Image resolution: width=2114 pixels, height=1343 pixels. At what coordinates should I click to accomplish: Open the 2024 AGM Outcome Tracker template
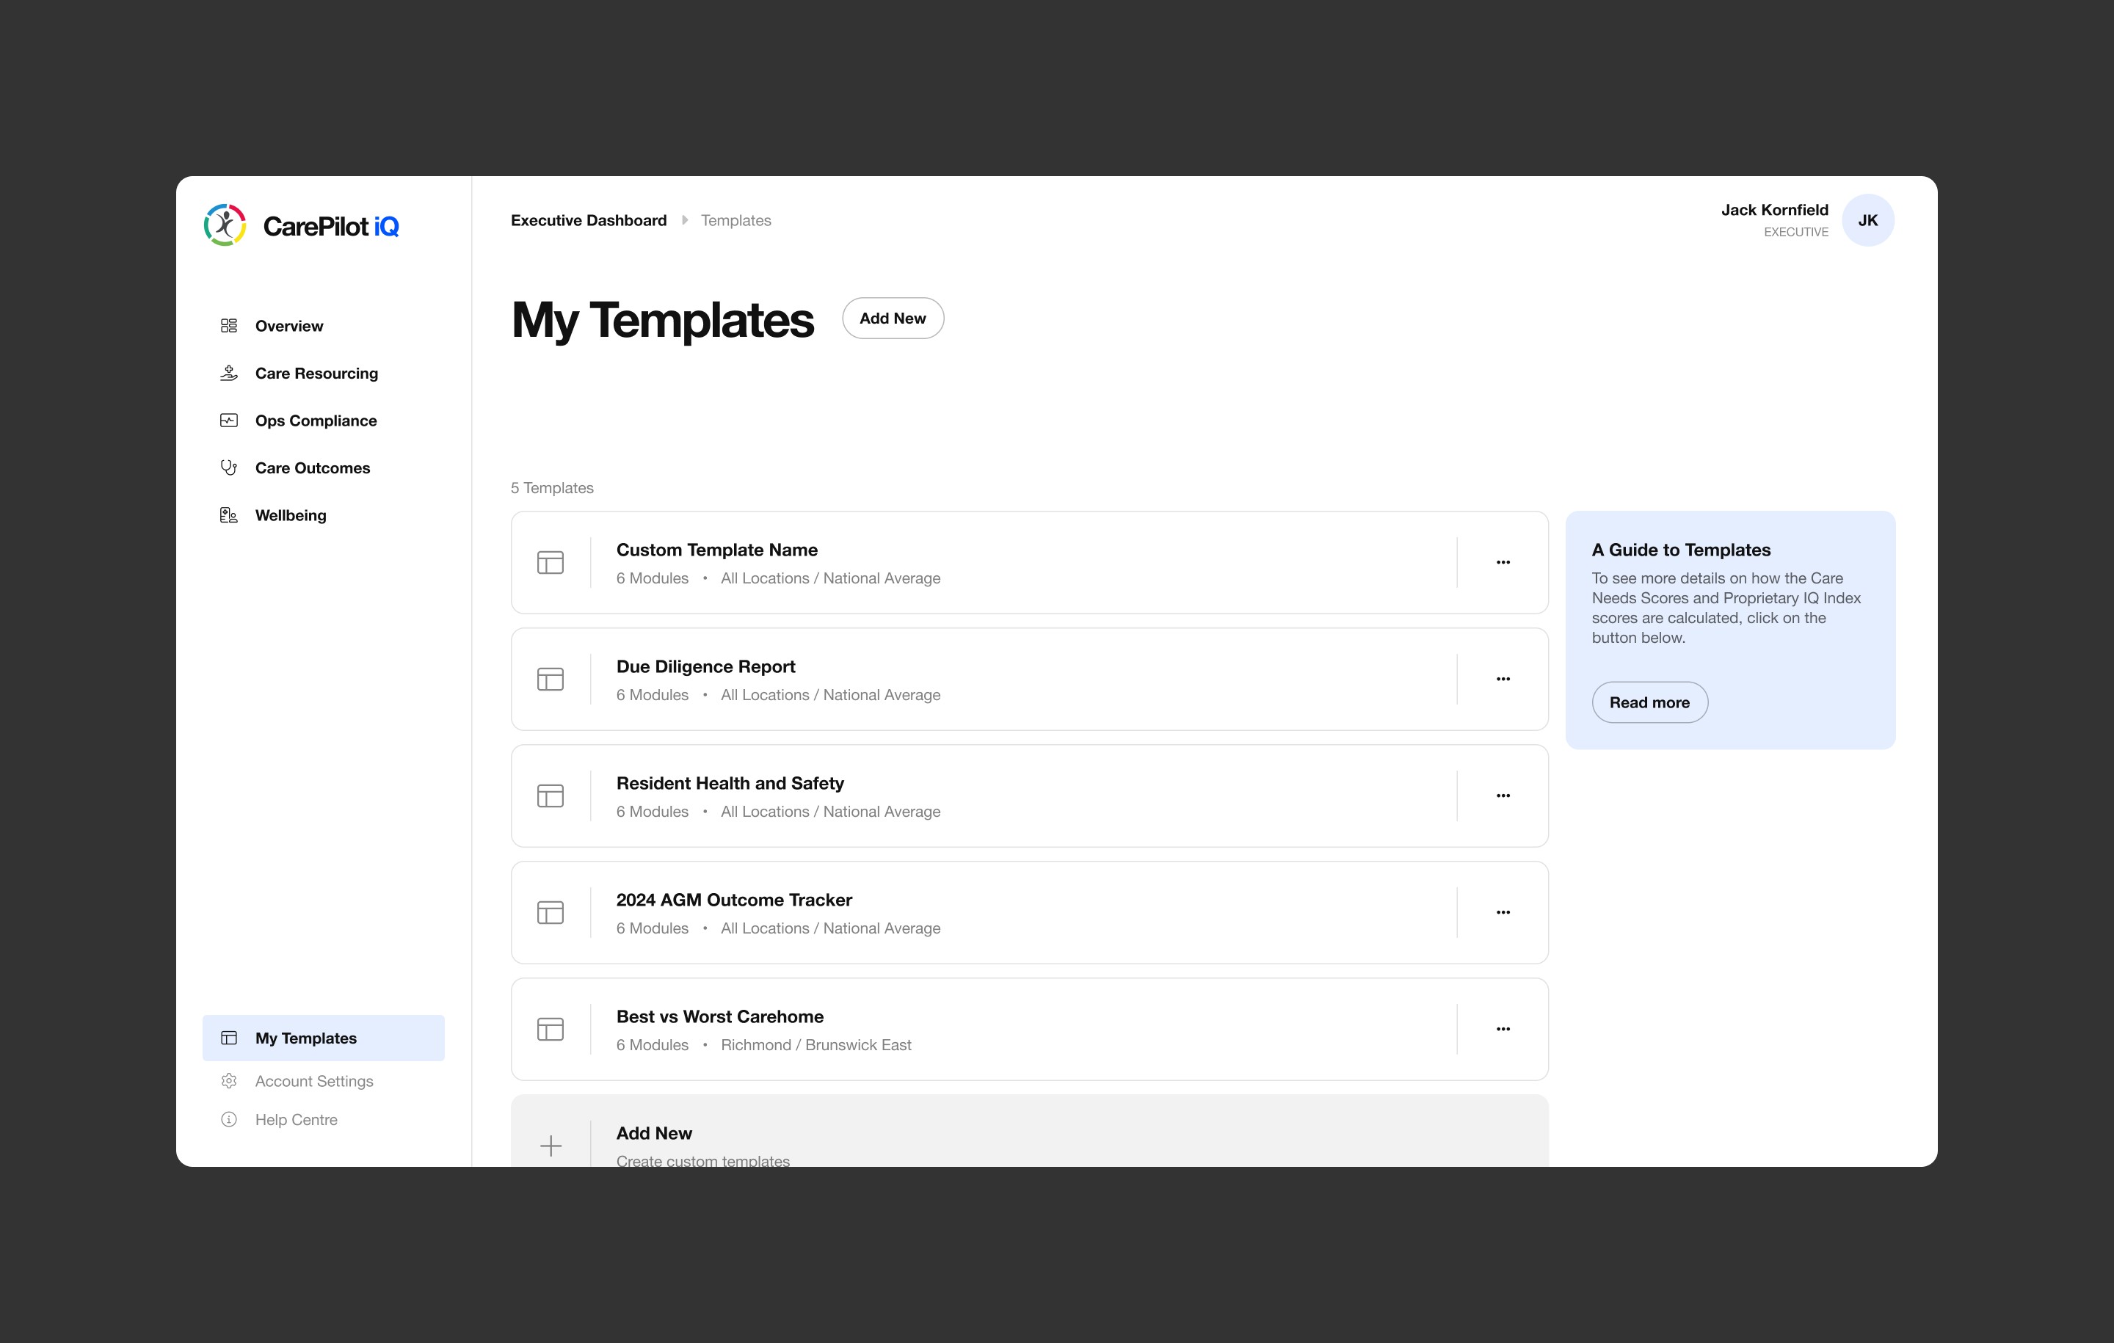[x=734, y=900]
